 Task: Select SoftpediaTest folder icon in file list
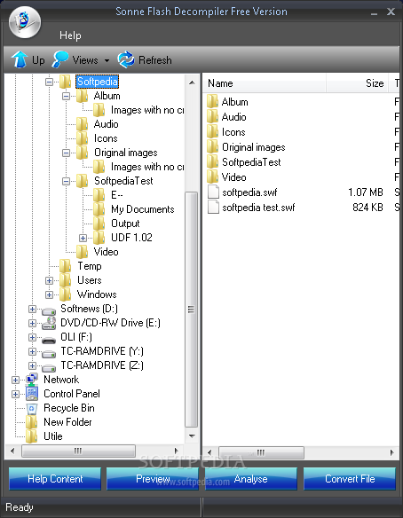pos(212,162)
